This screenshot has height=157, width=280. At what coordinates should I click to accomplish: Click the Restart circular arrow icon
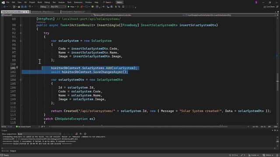click(x=87, y=7)
